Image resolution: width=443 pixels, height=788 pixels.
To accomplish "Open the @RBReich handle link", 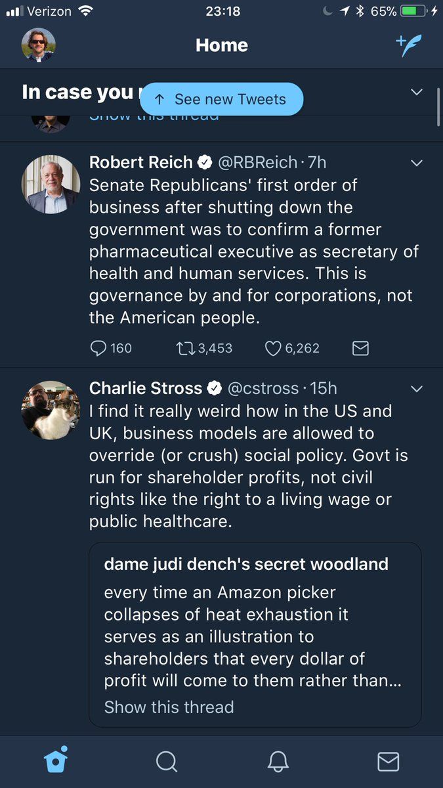I will [x=257, y=162].
